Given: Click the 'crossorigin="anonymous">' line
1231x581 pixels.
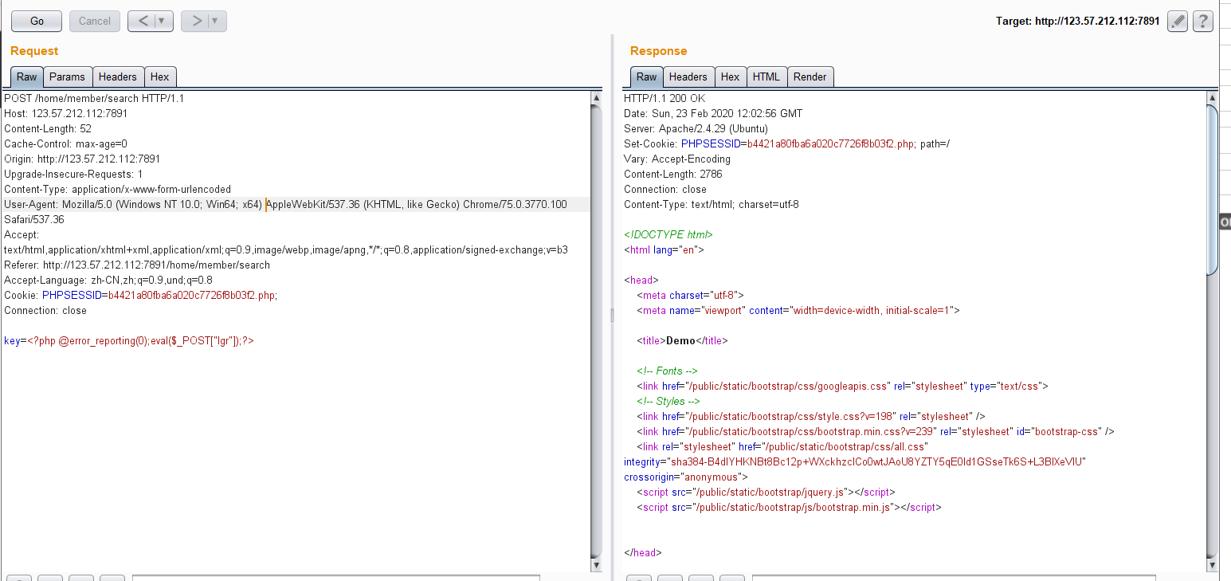Looking at the screenshot, I should point(686,477).
